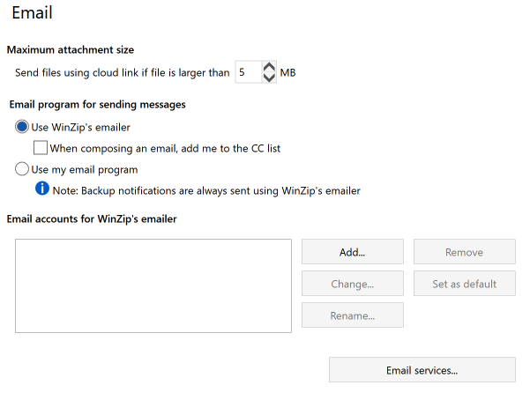Enable the add me to CC list checkbox
The width and height of the screenshot is (530, 400).
coord(41,148)
